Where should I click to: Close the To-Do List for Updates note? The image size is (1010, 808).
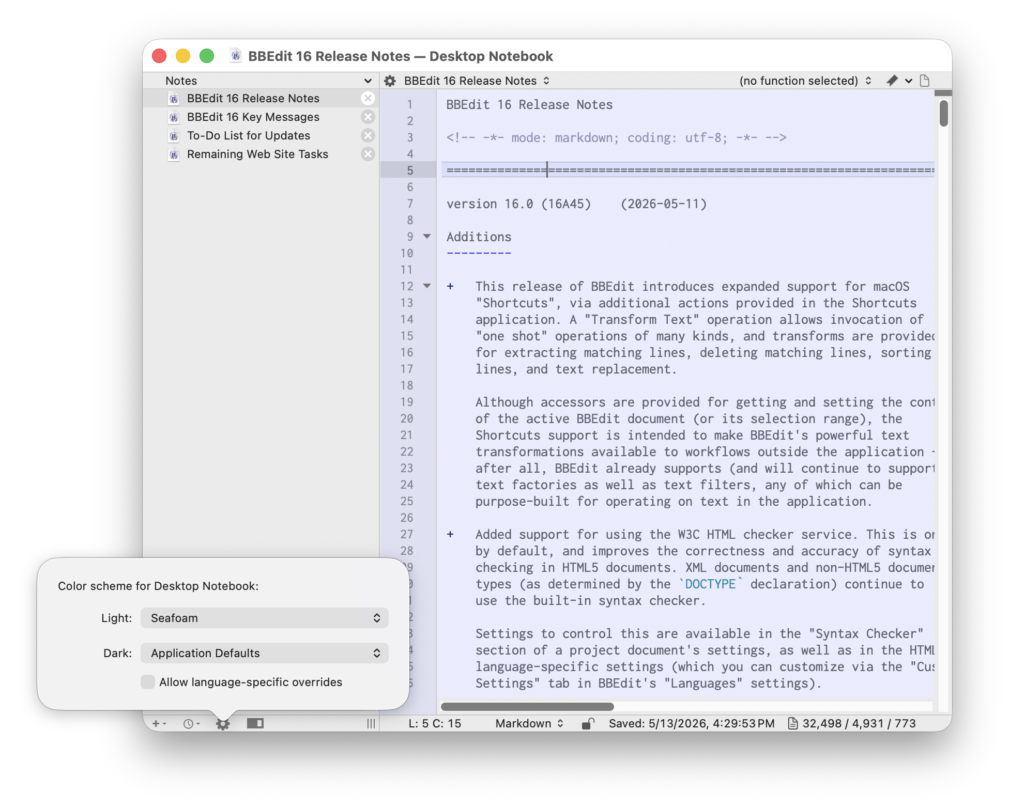point(368,135)
